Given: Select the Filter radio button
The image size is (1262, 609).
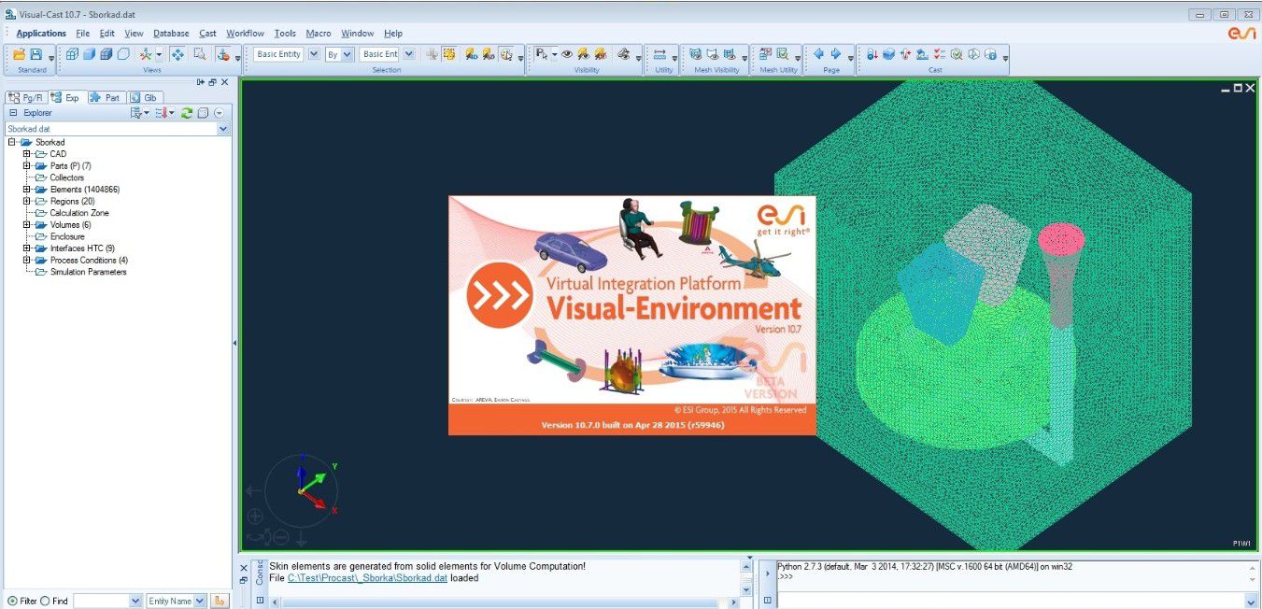Looking at the screenshot, I should pyautogui.click(x=12, y=601).
